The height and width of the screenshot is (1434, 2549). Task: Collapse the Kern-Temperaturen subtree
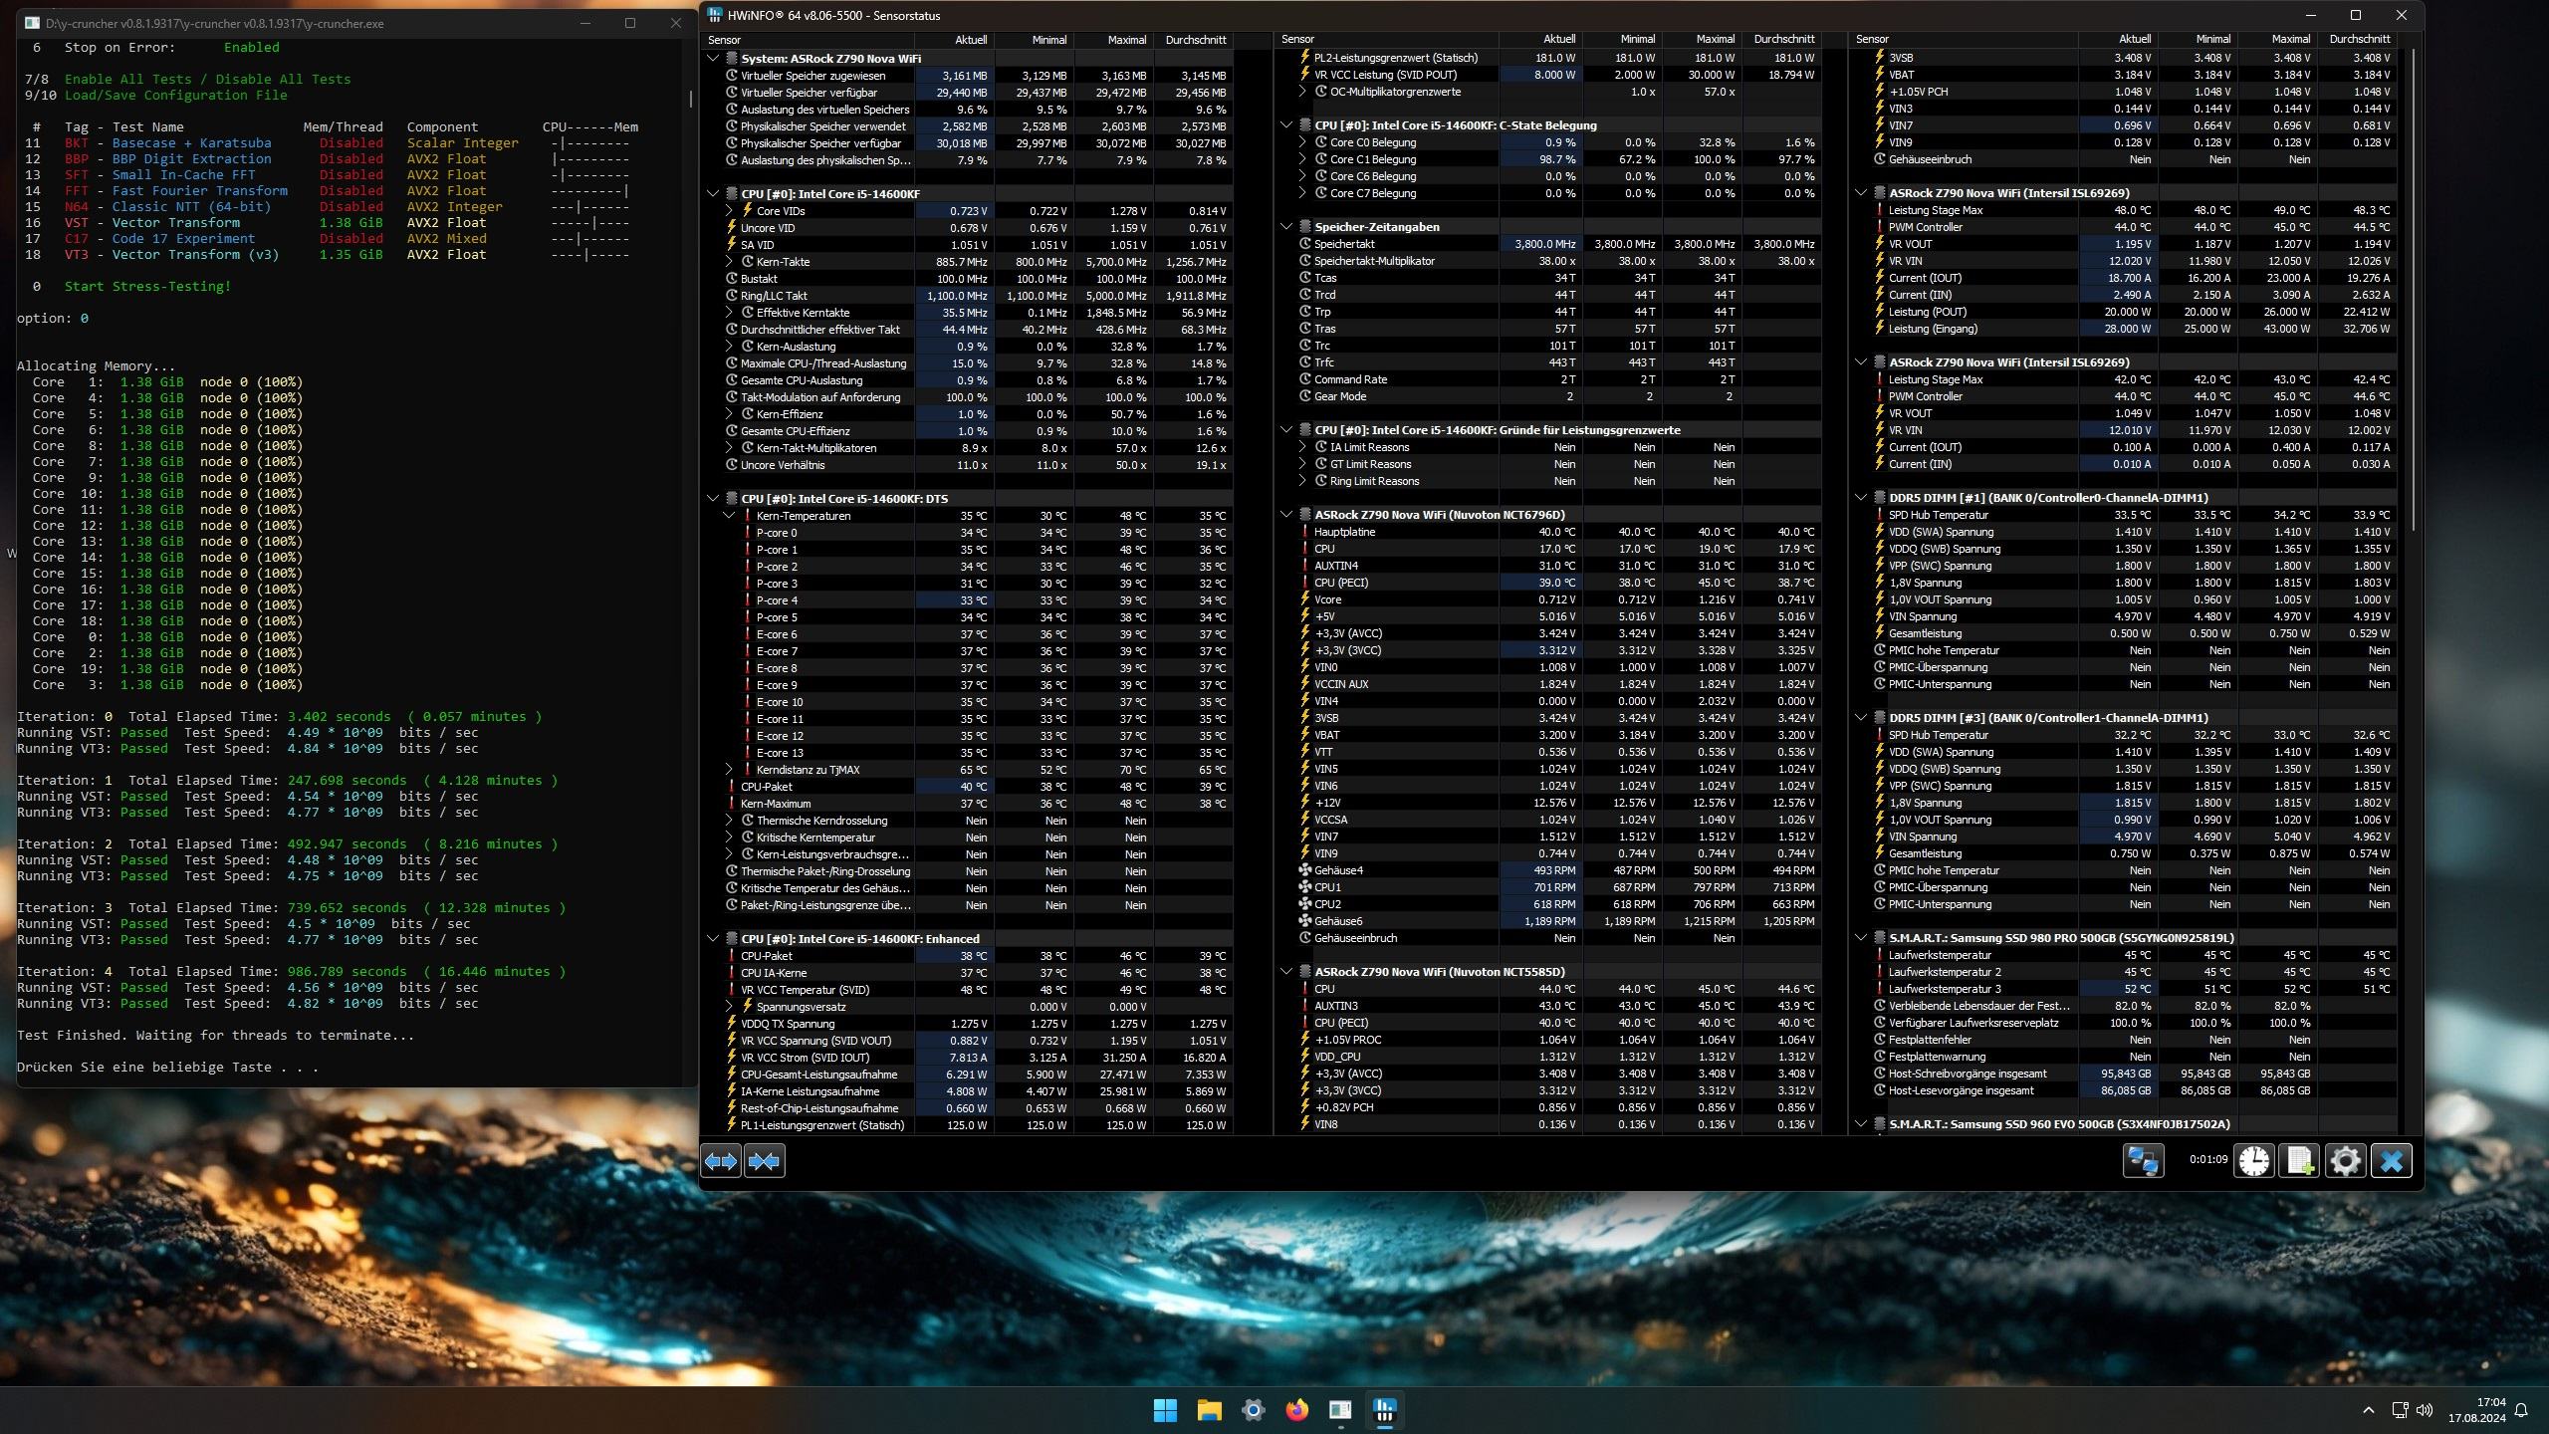[x=729, y=516]
